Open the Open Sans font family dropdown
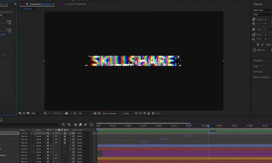The height and width of the screenshot is (163, 272). [x=262, y=10]
